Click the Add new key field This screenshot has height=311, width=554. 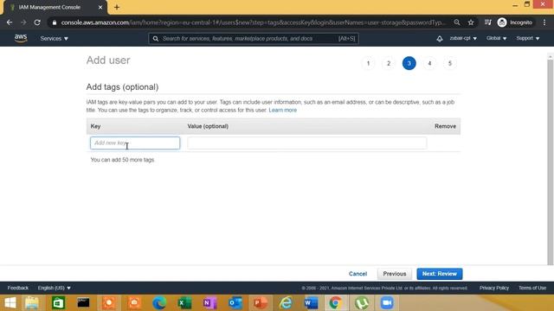point(135,143)
